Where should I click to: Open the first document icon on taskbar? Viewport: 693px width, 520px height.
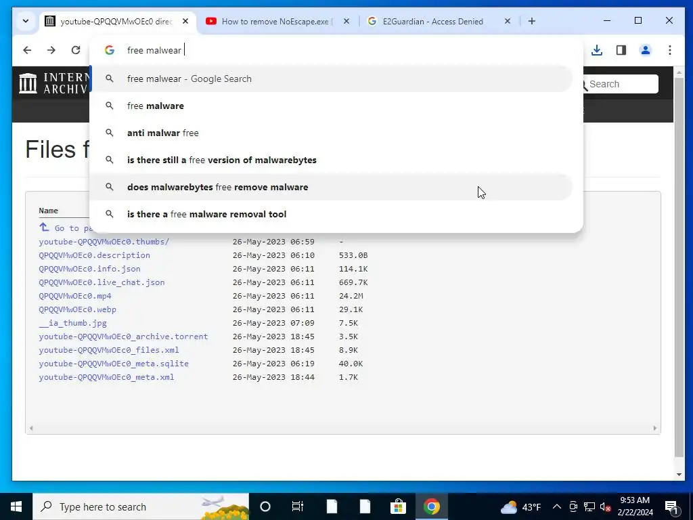tap(332, 506)
